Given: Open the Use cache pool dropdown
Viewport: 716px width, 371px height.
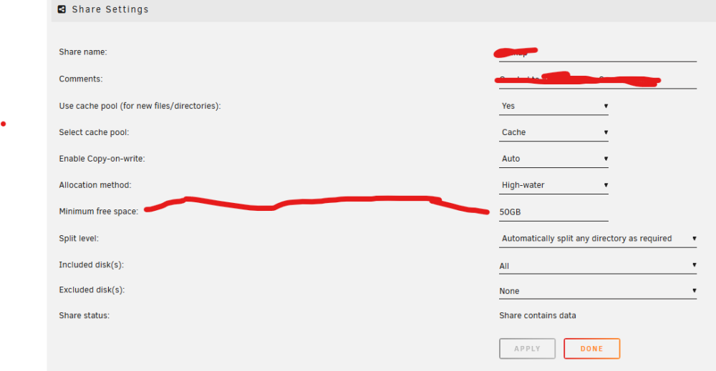Looking at the screenshot, I should [553, 107].
